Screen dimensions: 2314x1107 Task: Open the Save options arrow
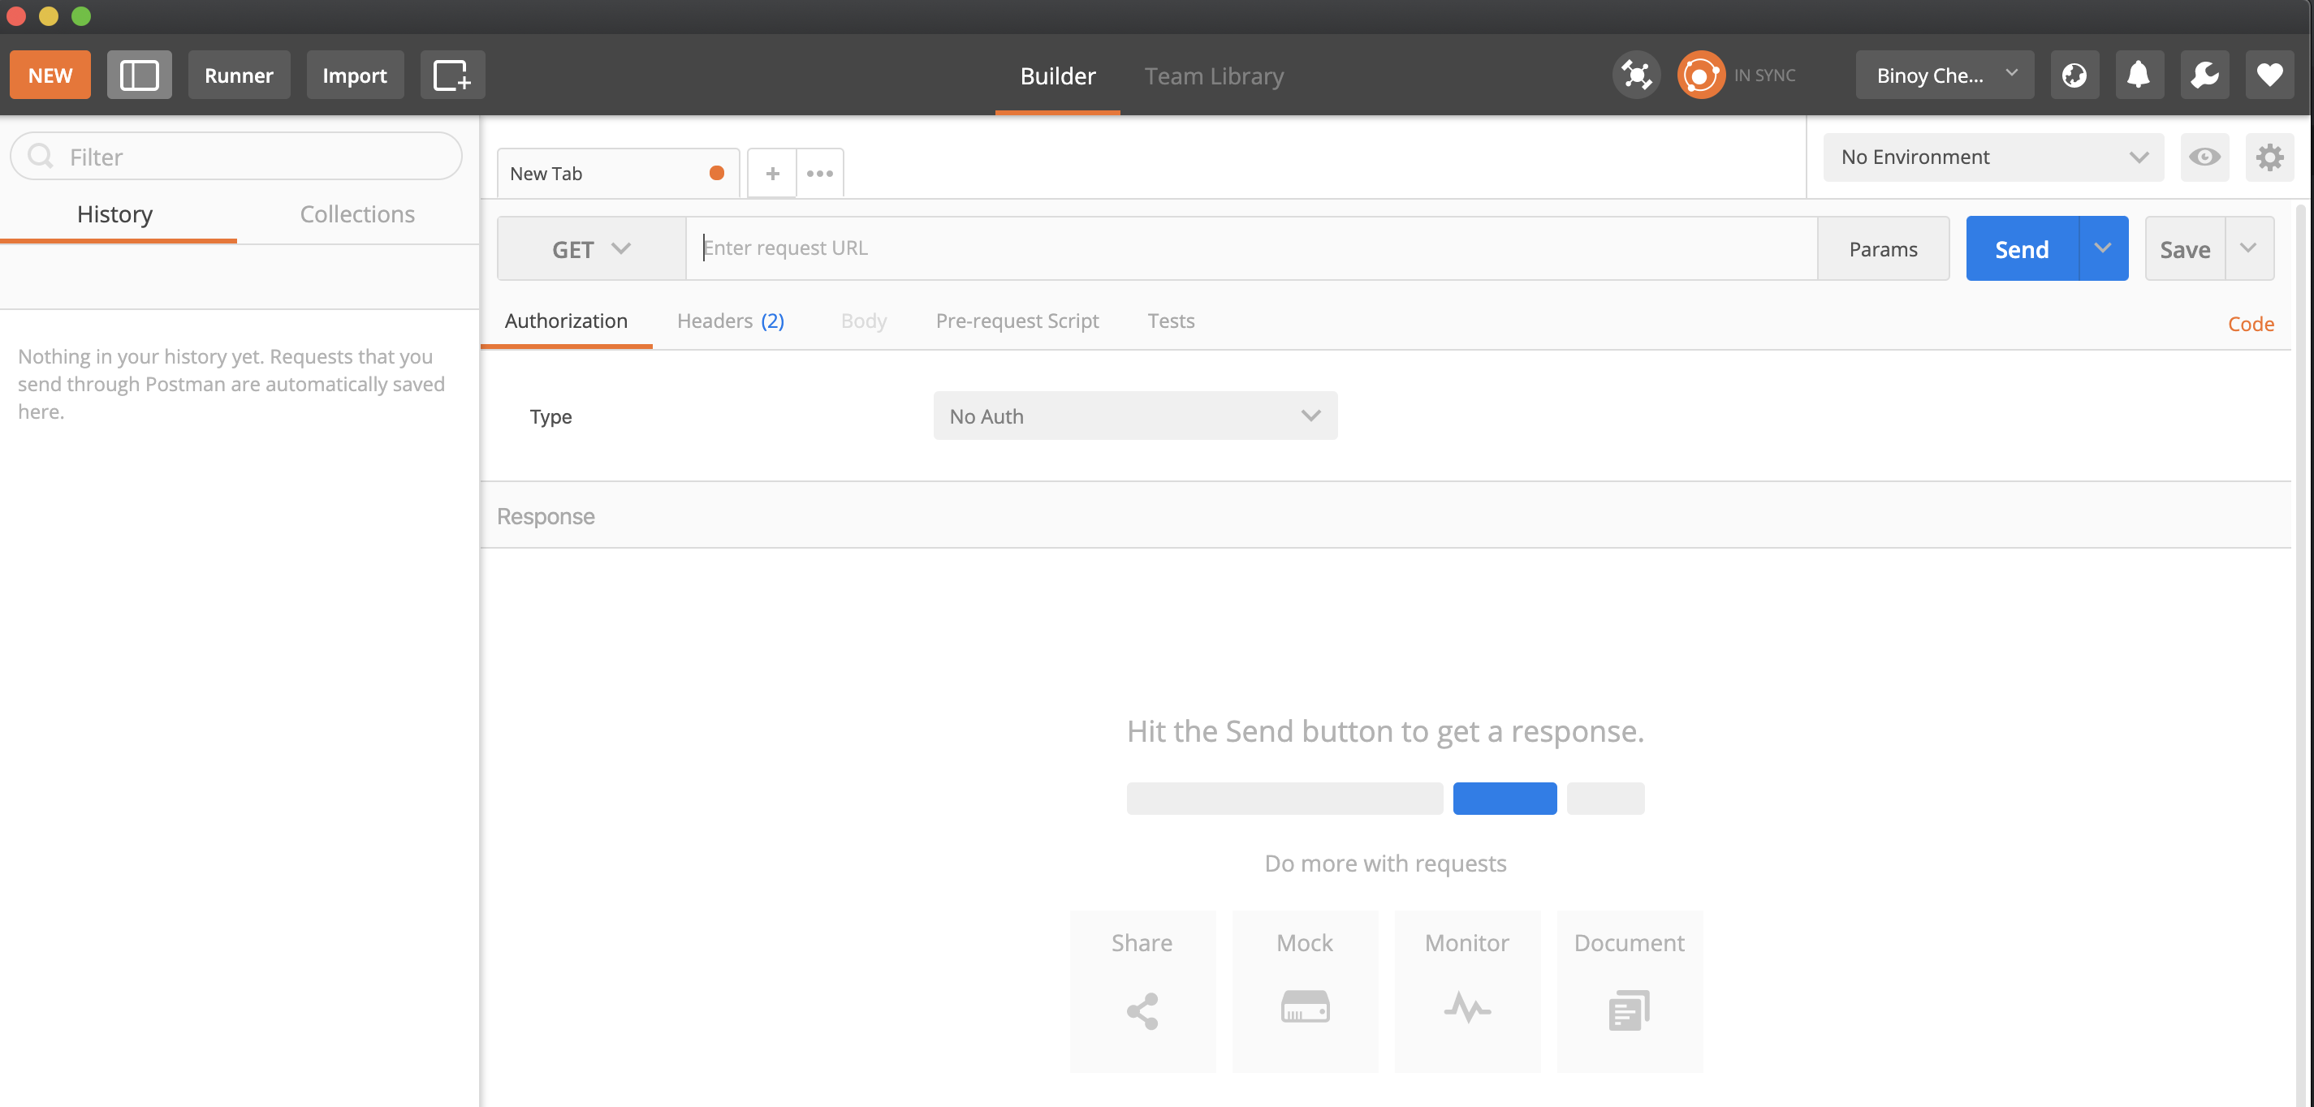click(2248, 248)
